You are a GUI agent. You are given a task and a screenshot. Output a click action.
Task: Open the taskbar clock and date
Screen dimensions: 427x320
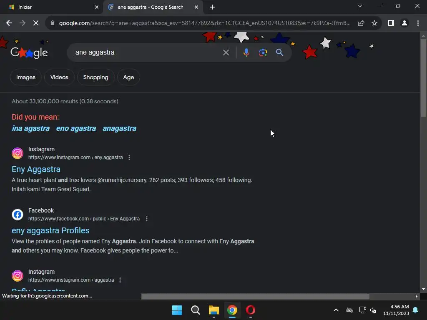tap(396, 310)
